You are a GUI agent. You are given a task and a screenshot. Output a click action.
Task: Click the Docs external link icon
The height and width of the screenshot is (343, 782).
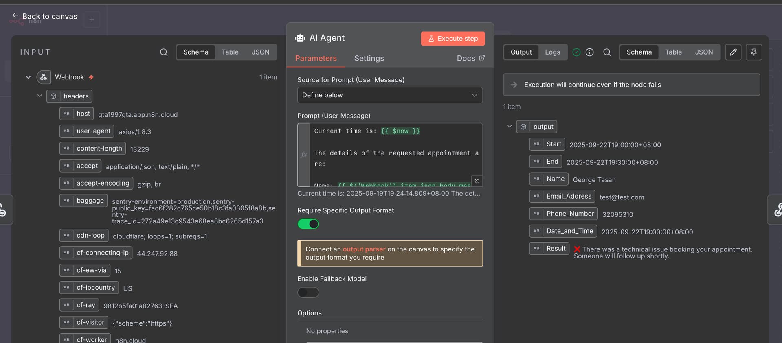coord(482,58)
